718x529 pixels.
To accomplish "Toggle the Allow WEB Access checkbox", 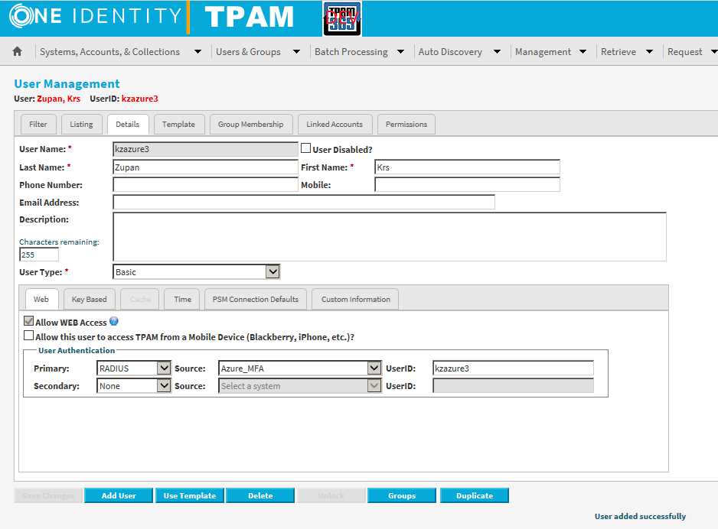I will [29, 321].
